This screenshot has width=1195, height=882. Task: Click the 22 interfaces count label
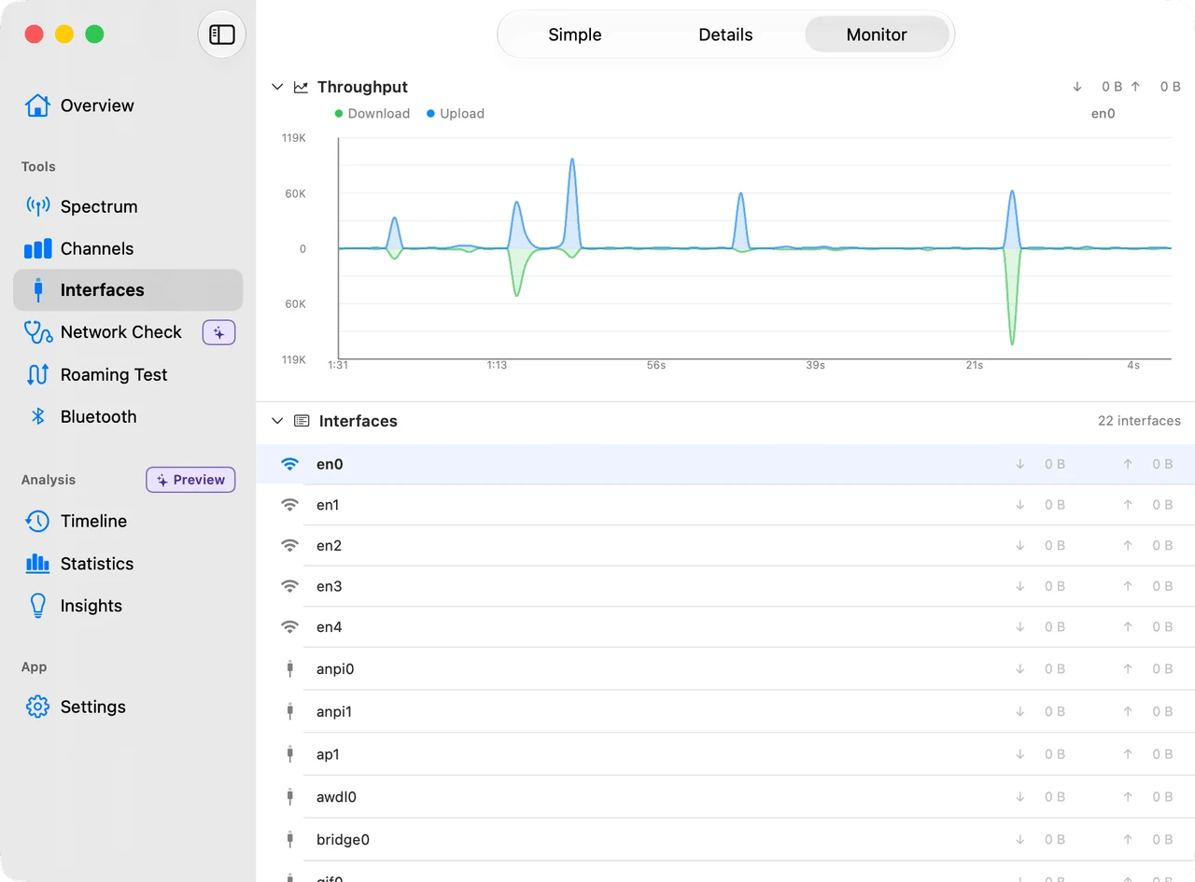coord(1139,421)
